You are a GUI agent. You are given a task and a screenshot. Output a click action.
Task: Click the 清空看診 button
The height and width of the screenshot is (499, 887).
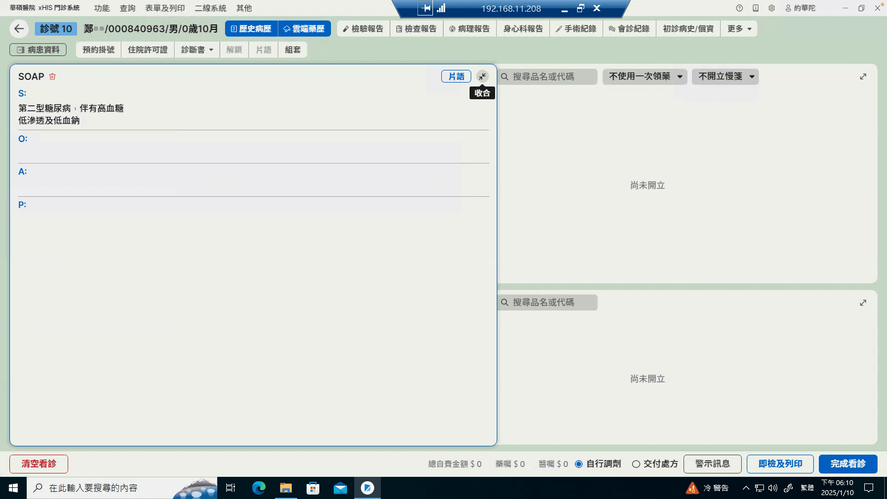coord(39,464)
